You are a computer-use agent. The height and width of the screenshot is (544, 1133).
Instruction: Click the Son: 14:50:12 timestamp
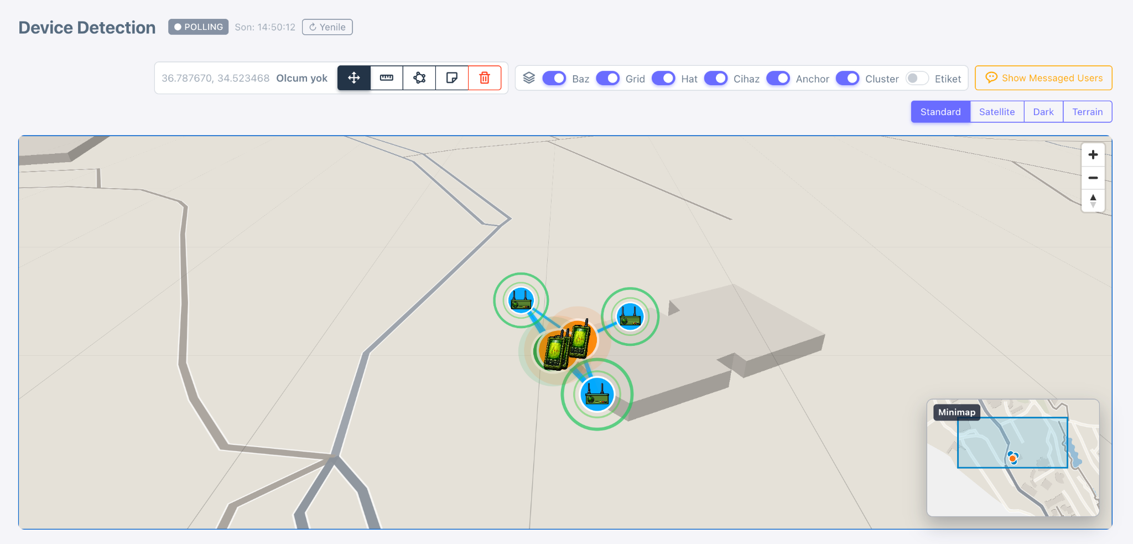(x=265, y=27)
